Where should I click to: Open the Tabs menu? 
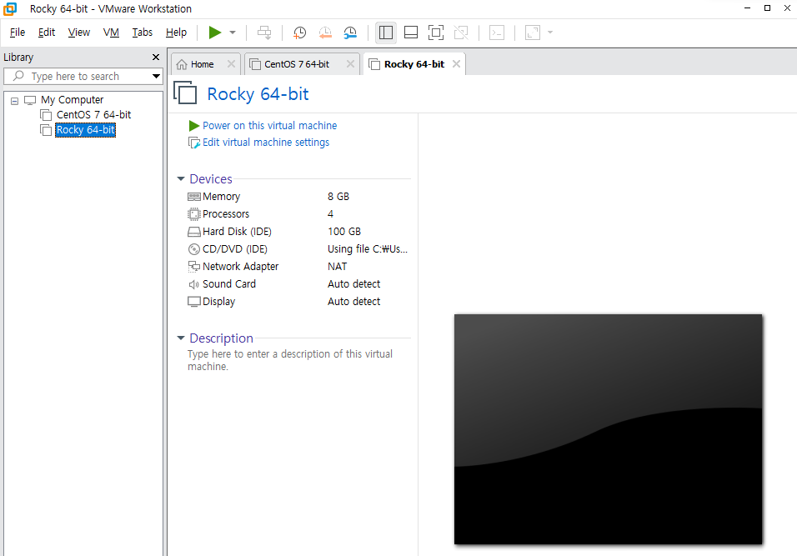pyautogui.click(x=143, y=33)
